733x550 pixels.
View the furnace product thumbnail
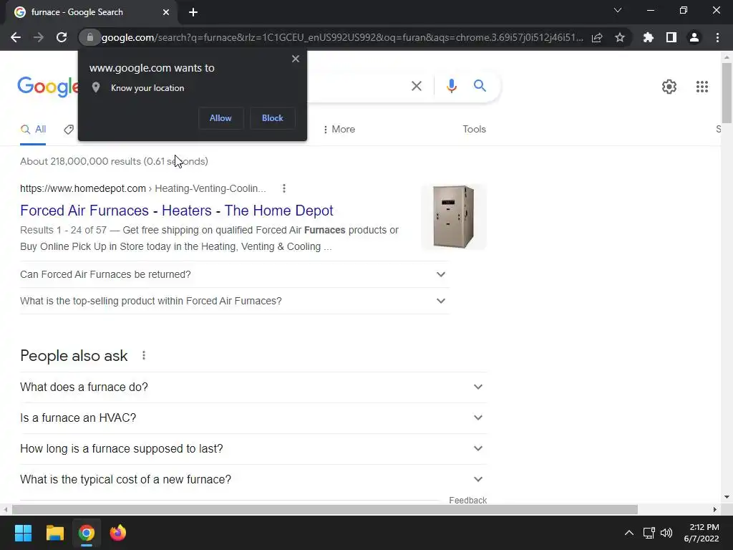453,216
